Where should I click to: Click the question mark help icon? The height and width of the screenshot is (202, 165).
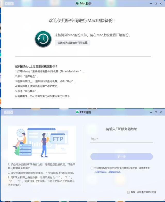(x=128, y=192)
